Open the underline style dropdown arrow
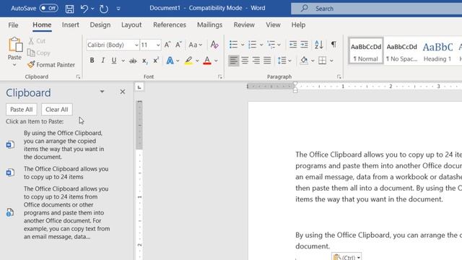The height and width of the screenshot is (260, 462). click(123, 61)
